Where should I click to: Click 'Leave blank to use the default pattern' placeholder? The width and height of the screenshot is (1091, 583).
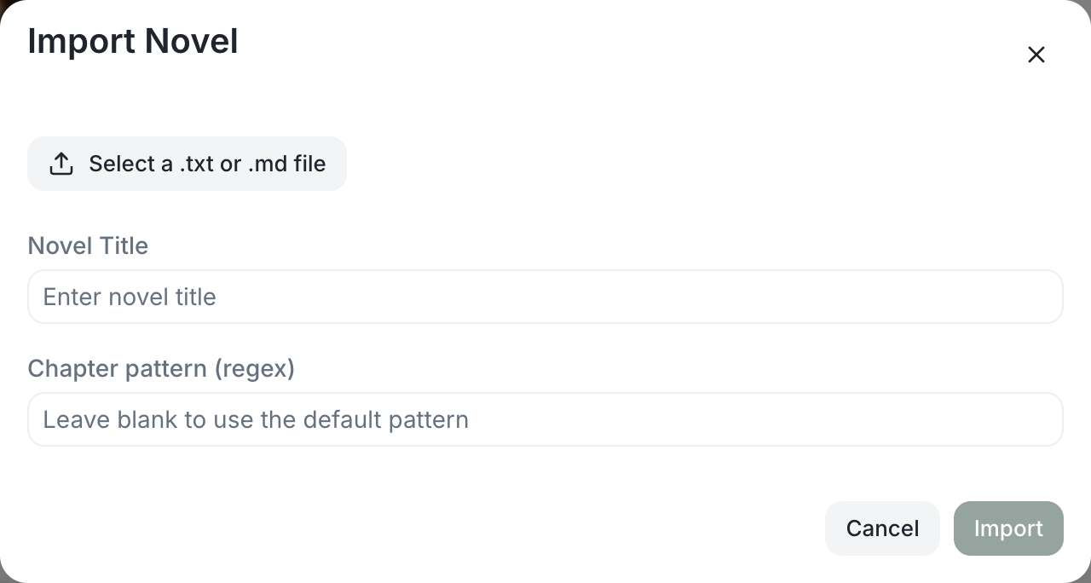256,419
